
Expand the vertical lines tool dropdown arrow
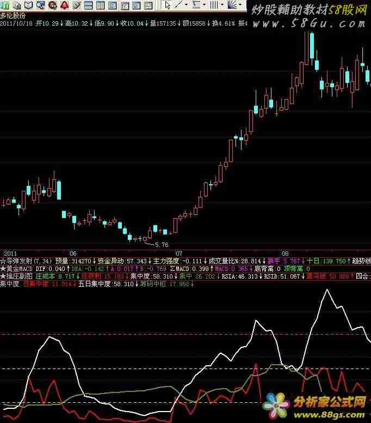coord(222,4)
